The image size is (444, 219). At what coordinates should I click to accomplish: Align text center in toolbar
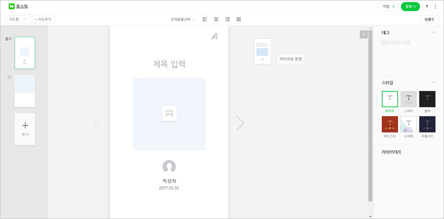[x=216, y=19]
